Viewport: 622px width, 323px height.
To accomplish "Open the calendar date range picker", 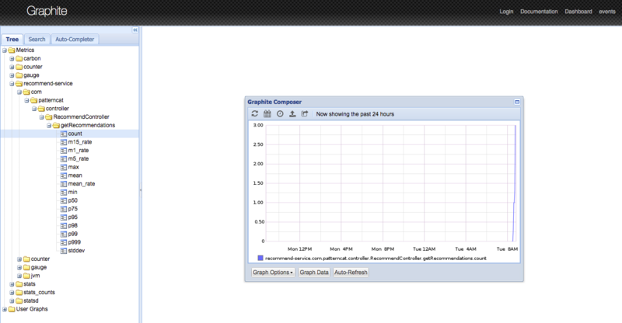I will coord(267,113).
